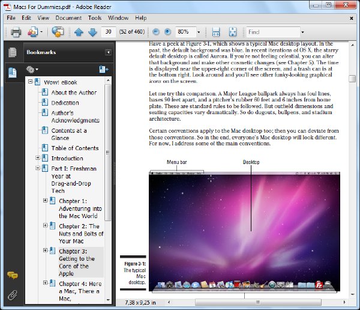Open Author's Acknowledgments bookmark
The image size is (360, 310).
coord(76,117)
